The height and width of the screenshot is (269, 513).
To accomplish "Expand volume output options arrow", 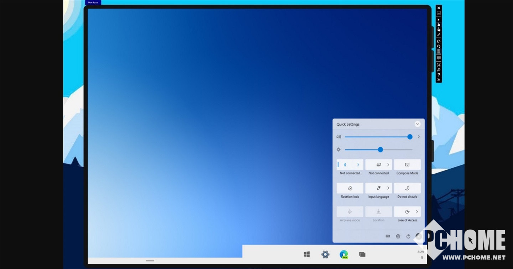I will pyautogui.click(x=419, y=137).
